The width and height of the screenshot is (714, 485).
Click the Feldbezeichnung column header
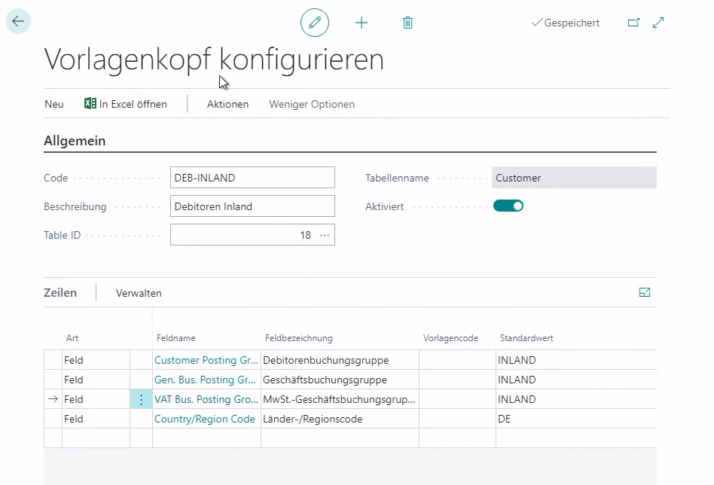pos(299,338)
